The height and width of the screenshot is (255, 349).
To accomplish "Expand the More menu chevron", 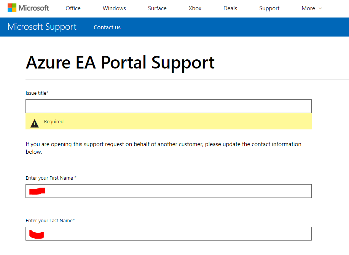I will 320,8.
